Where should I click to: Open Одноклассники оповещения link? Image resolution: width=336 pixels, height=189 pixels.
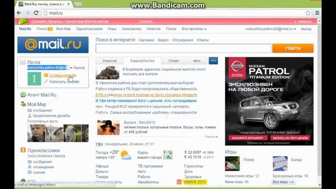click(x=43, y=167)
